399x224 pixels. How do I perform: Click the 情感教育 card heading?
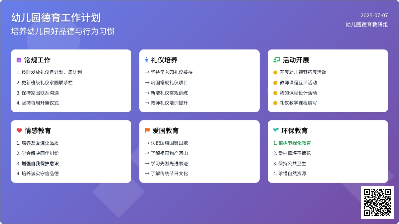tap(38, 131)
